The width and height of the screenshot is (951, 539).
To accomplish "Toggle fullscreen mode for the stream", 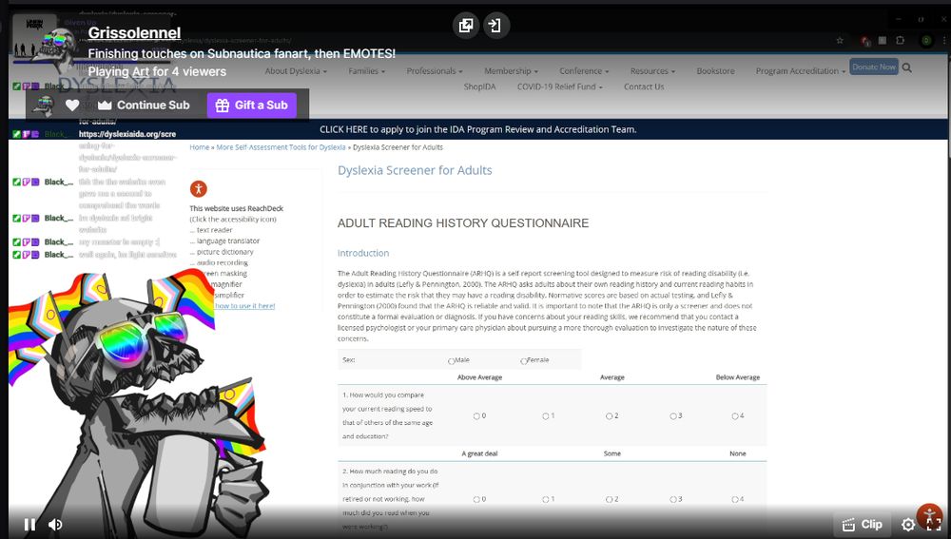I will [935, 525].
